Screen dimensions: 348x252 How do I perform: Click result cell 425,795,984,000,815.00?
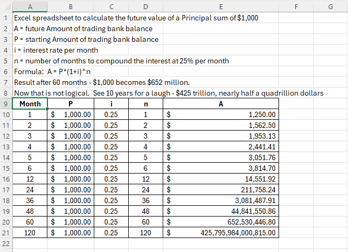pos(221,233)
